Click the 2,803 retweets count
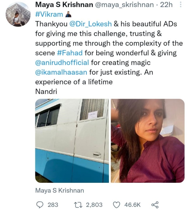Image resolution: width=190 pixels, height=210 pixels. 93,205
